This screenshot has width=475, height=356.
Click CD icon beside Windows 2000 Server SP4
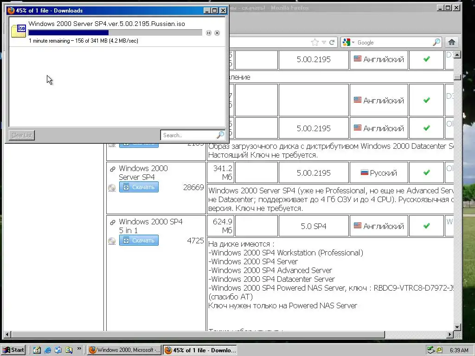point(112,188)
